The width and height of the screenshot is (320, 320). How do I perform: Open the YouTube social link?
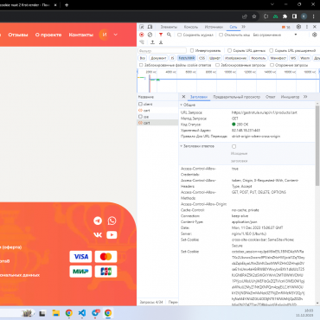coord(112,235)
